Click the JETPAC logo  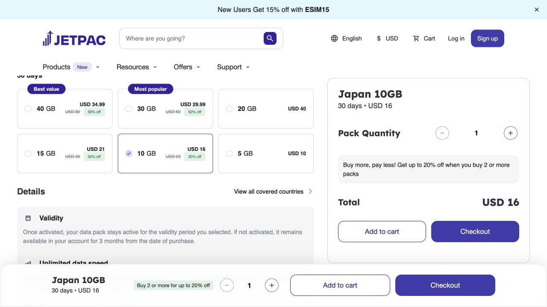(x=74, y=38)
